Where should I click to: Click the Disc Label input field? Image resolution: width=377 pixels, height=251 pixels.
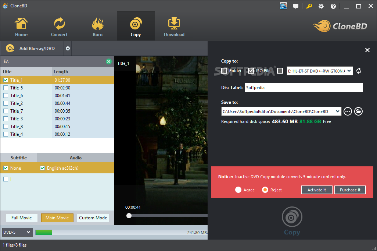point(304,88)
